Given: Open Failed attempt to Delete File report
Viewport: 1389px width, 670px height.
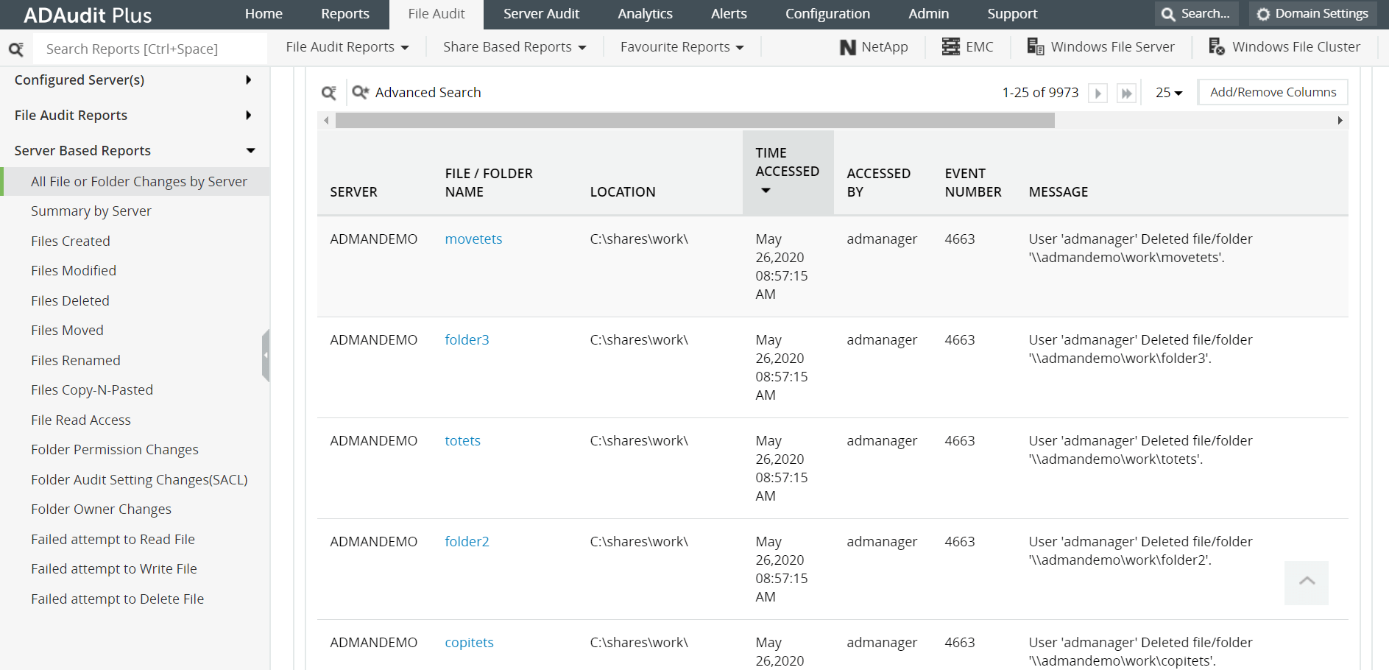Looking at the screenshot, I should tap(117, 599).
